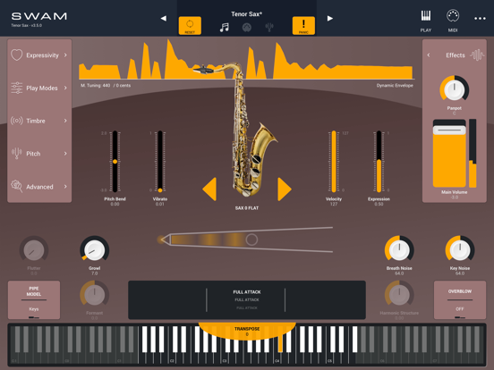Screen dimensions: 494x370
Task: Click the Velocity slider
Action: pyautogui.click(x=334, y=162)
